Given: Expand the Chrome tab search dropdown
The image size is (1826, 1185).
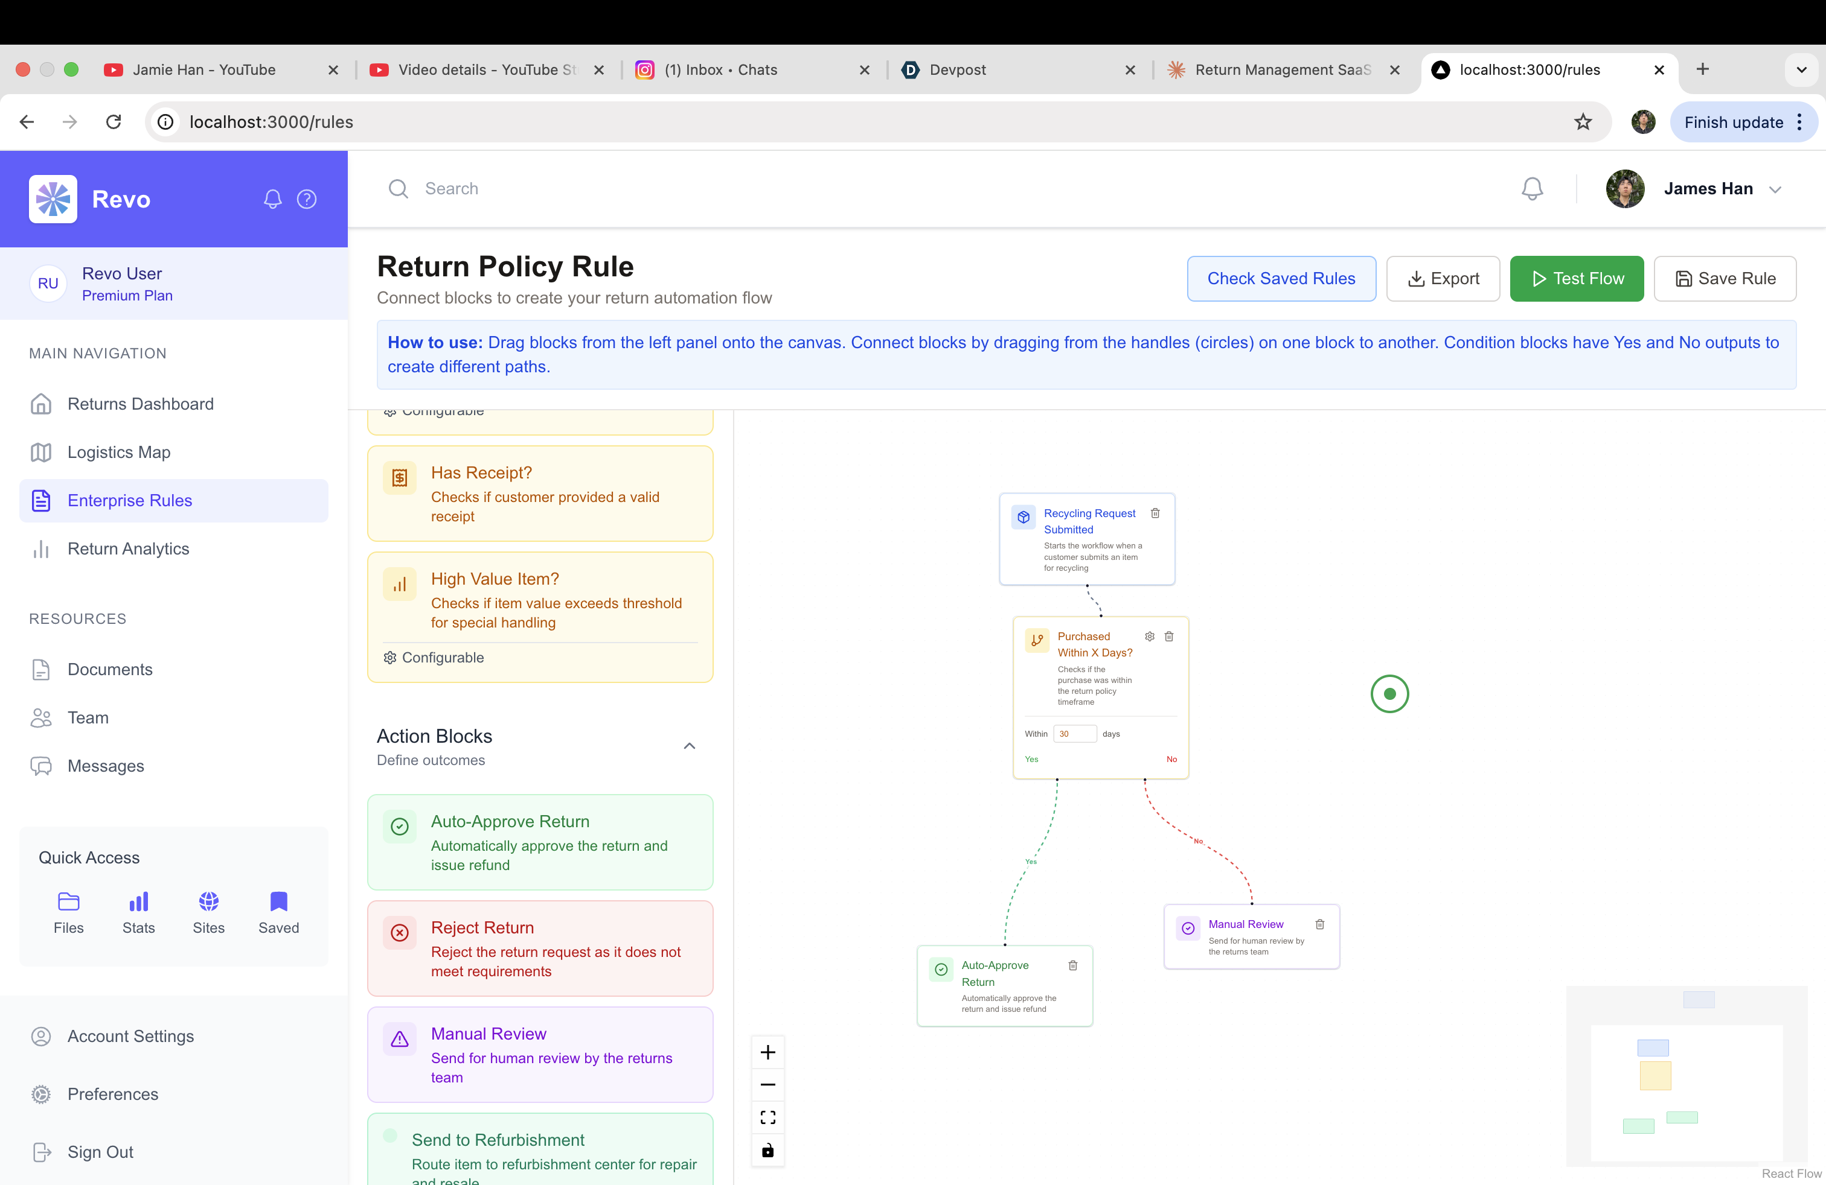Looking at the screenshot, I should (1801, 70).
